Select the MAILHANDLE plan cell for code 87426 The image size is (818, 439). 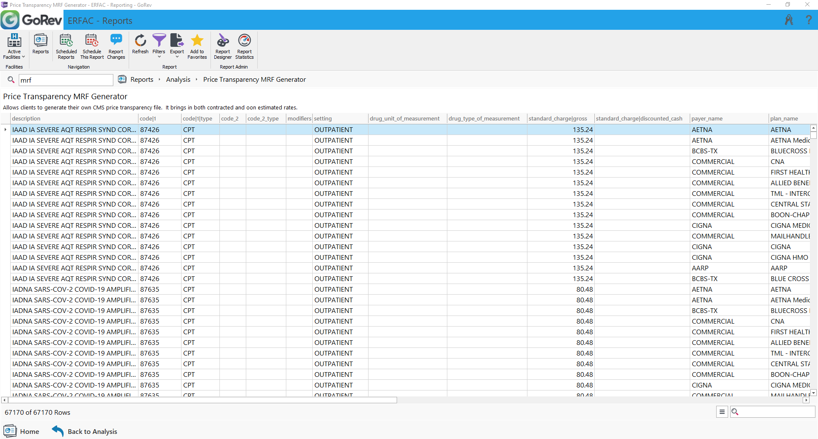tap(789, 236)
